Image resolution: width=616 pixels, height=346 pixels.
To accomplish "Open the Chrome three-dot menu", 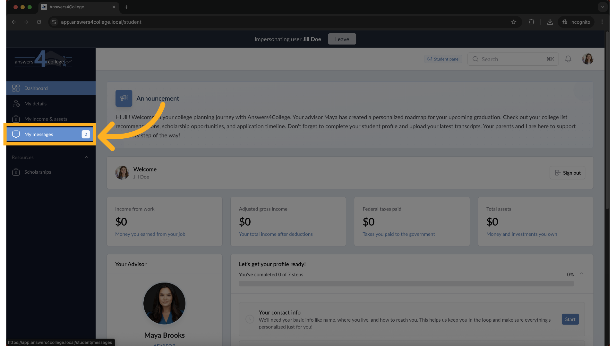I will pyautogui.click(x=602, y=22).
